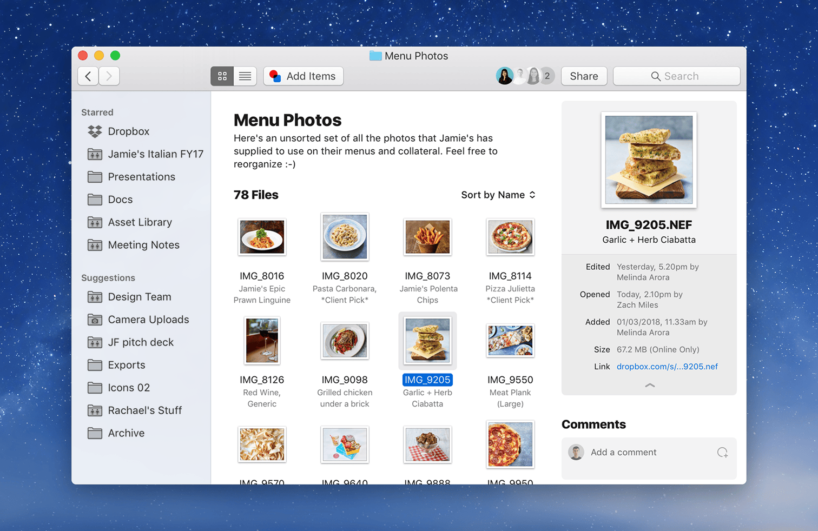Open the Share dialog
Image resolution: width=818 pixels, height=531 pixels.
coord(584,76)
